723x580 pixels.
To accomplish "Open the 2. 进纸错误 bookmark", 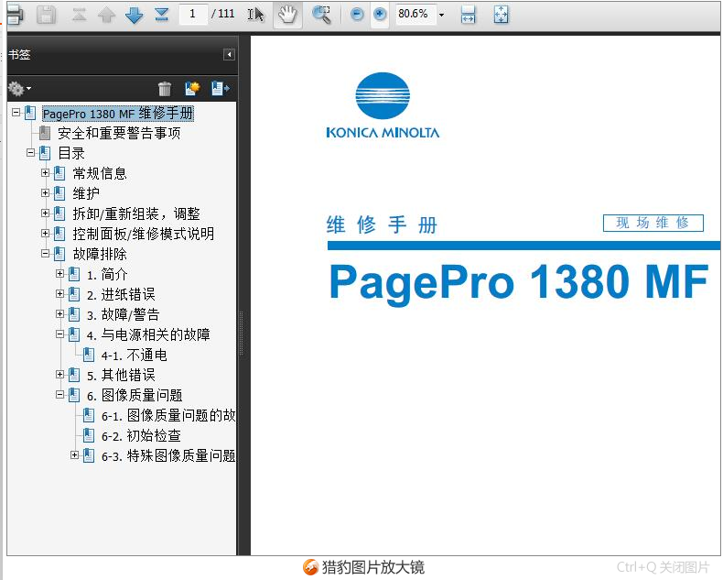I will pyautogui.click(x=121, y=295).
